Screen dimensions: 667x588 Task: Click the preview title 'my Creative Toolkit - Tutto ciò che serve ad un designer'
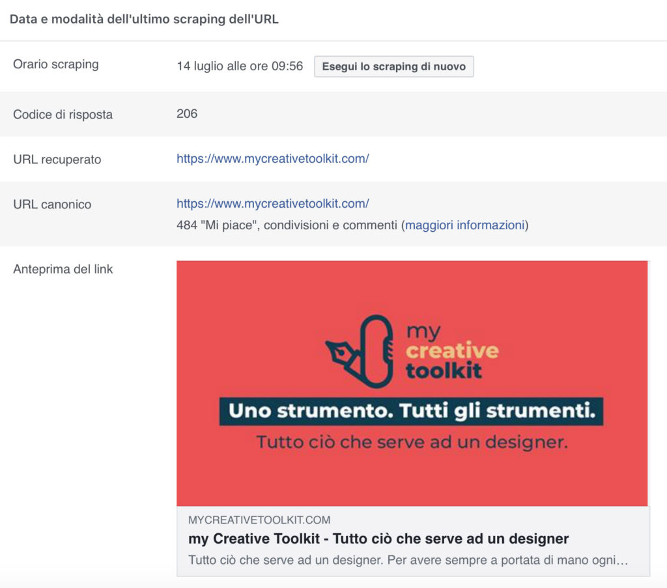378,539
